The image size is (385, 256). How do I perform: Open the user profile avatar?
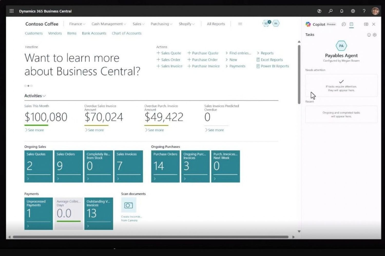(375, 11)
